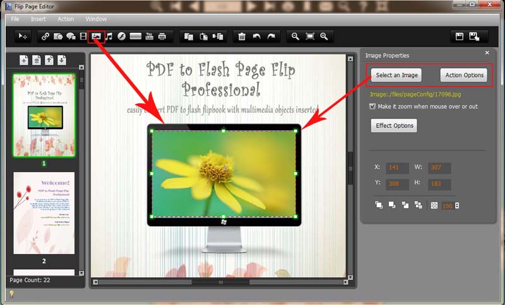Click the save and exit icon

point(475,37)
